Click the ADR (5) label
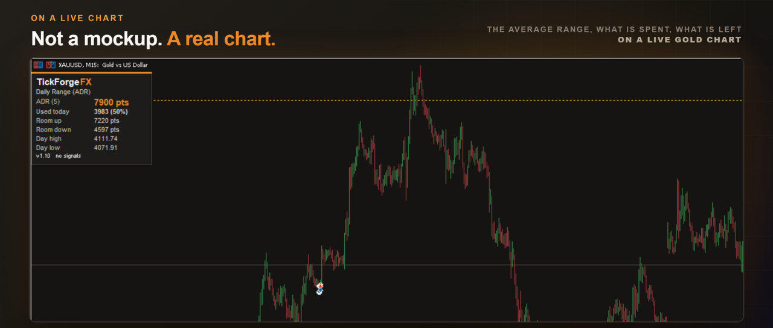The height and width of the screenshot is (328, 773). [x=48, y=102]
